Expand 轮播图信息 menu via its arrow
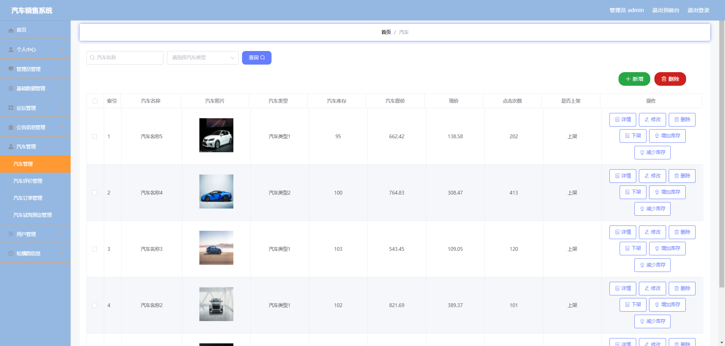 coord(62,253)
